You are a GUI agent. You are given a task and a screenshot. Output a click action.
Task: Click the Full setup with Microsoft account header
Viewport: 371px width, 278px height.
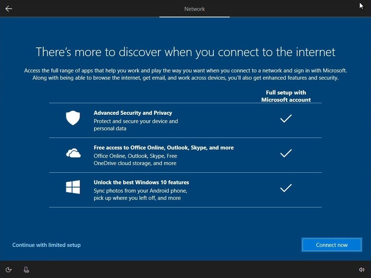[x=286, y=96]
